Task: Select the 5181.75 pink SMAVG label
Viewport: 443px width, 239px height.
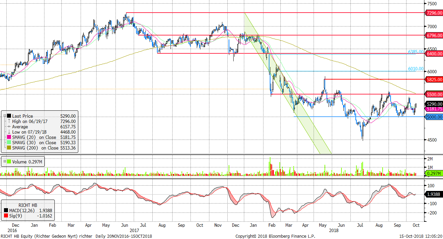Action: (434, 109)
